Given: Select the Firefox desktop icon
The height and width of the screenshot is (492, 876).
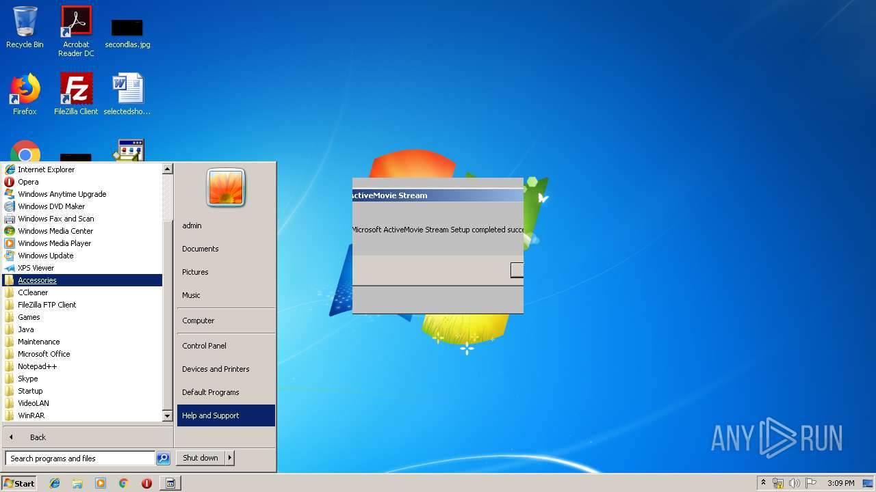Looking at the screenshot, I should coord(25,94).
